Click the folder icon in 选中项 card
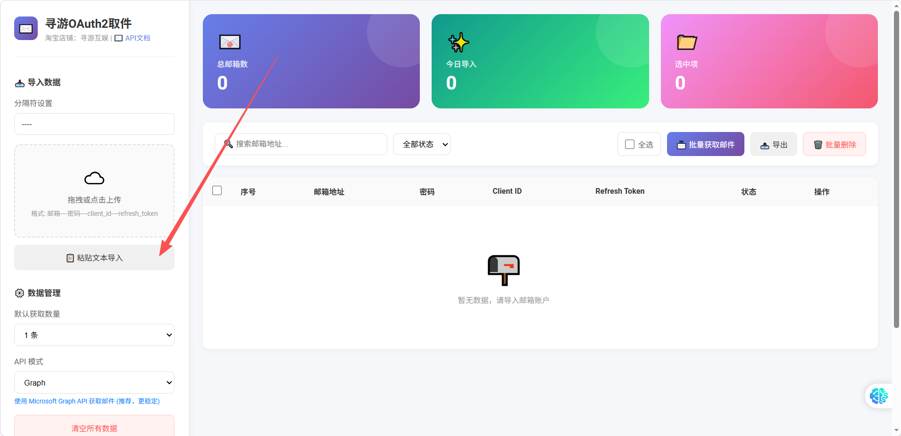Image resolution: width=901 pixels, height=436 pixels. (x=687, y=42)
